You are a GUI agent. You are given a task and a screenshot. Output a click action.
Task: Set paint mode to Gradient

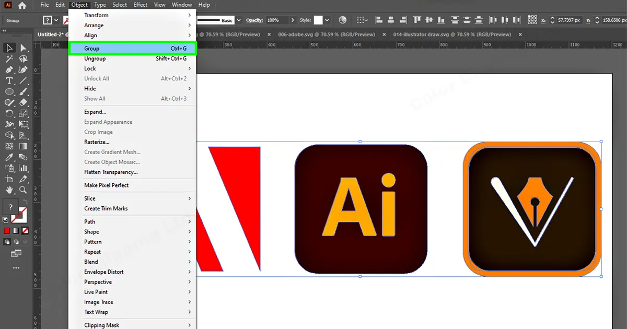click(x=16, y=231)
